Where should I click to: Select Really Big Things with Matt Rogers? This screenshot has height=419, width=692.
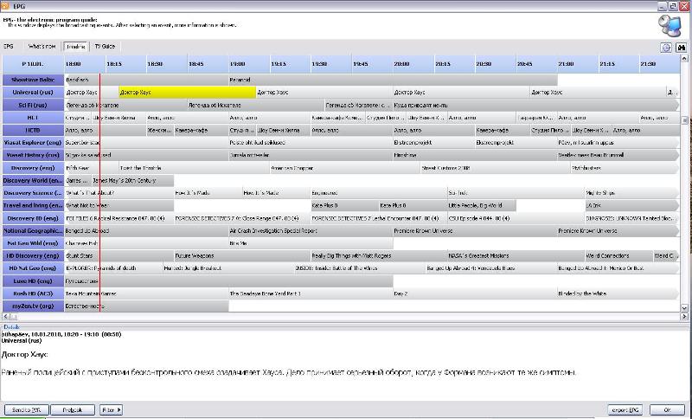click(x=379, y=255)
